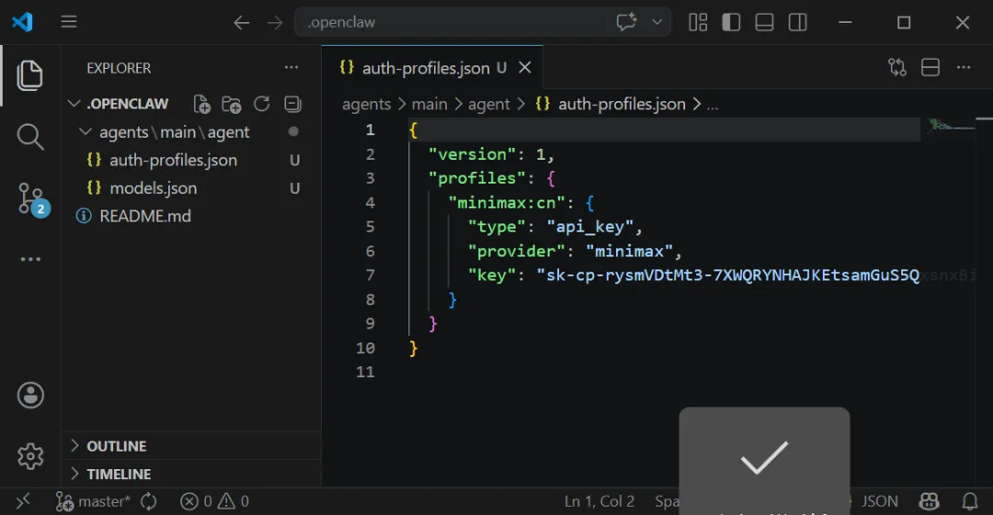Click the "profiles" key on line 3

click(477, 178)
